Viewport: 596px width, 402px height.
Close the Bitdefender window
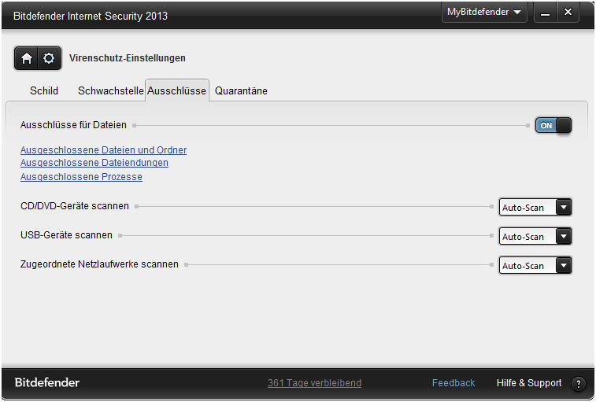point(568,13)
